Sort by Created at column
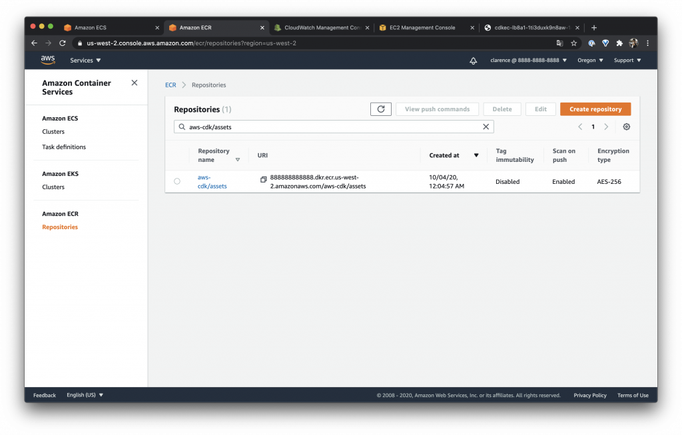The image size is (682, 435). tap(454, 155)
